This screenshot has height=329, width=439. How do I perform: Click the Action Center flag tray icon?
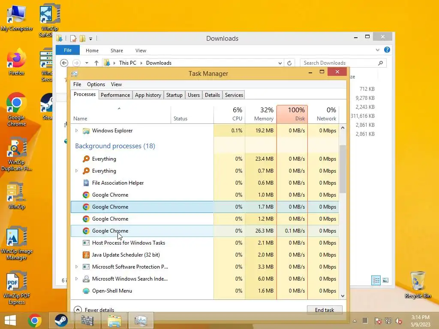pos(378,321)
